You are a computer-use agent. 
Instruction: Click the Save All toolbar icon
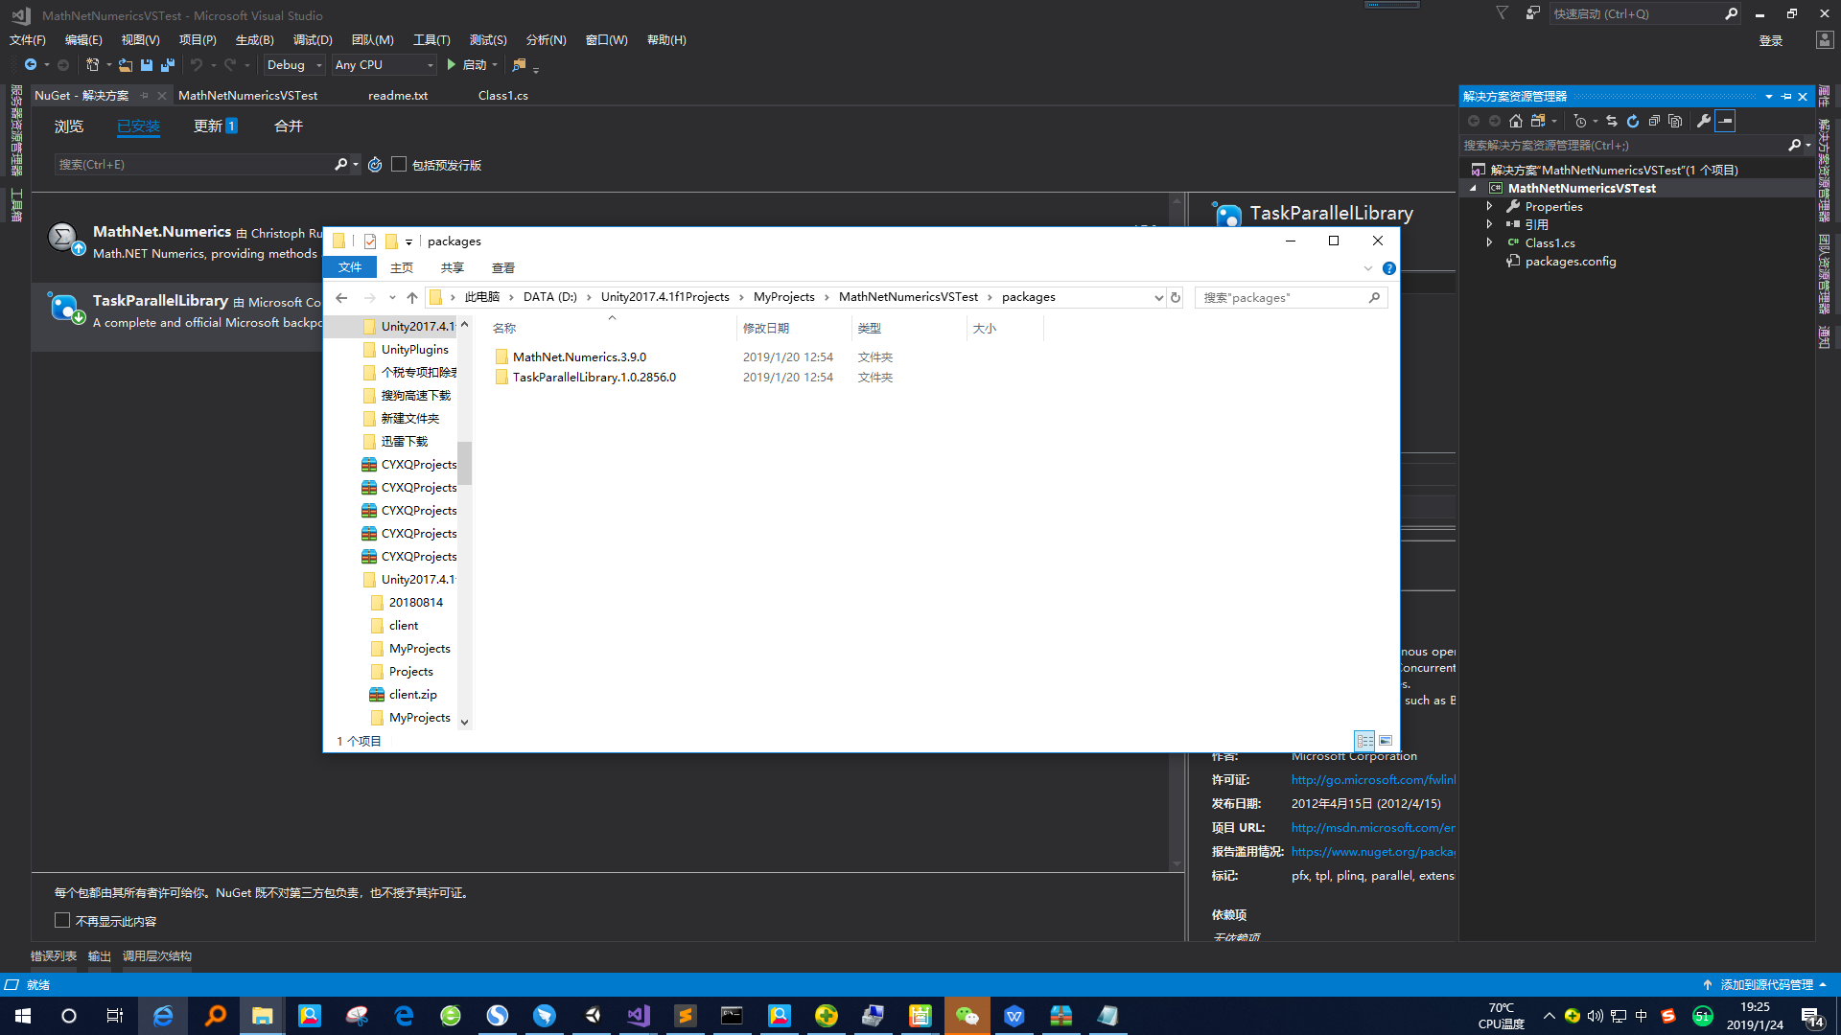click(166, 64)
